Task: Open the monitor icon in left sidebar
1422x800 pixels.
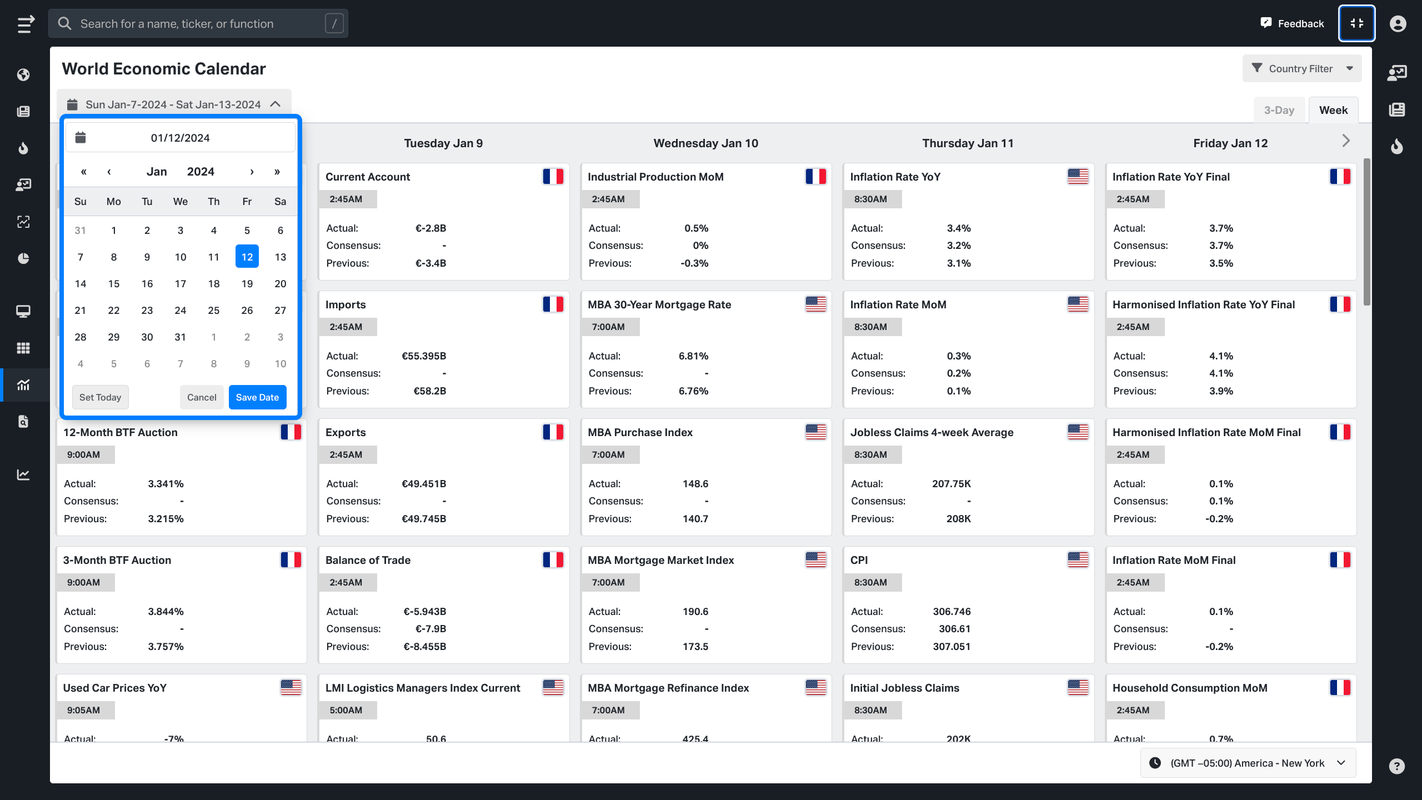Action: pos(23,311)
